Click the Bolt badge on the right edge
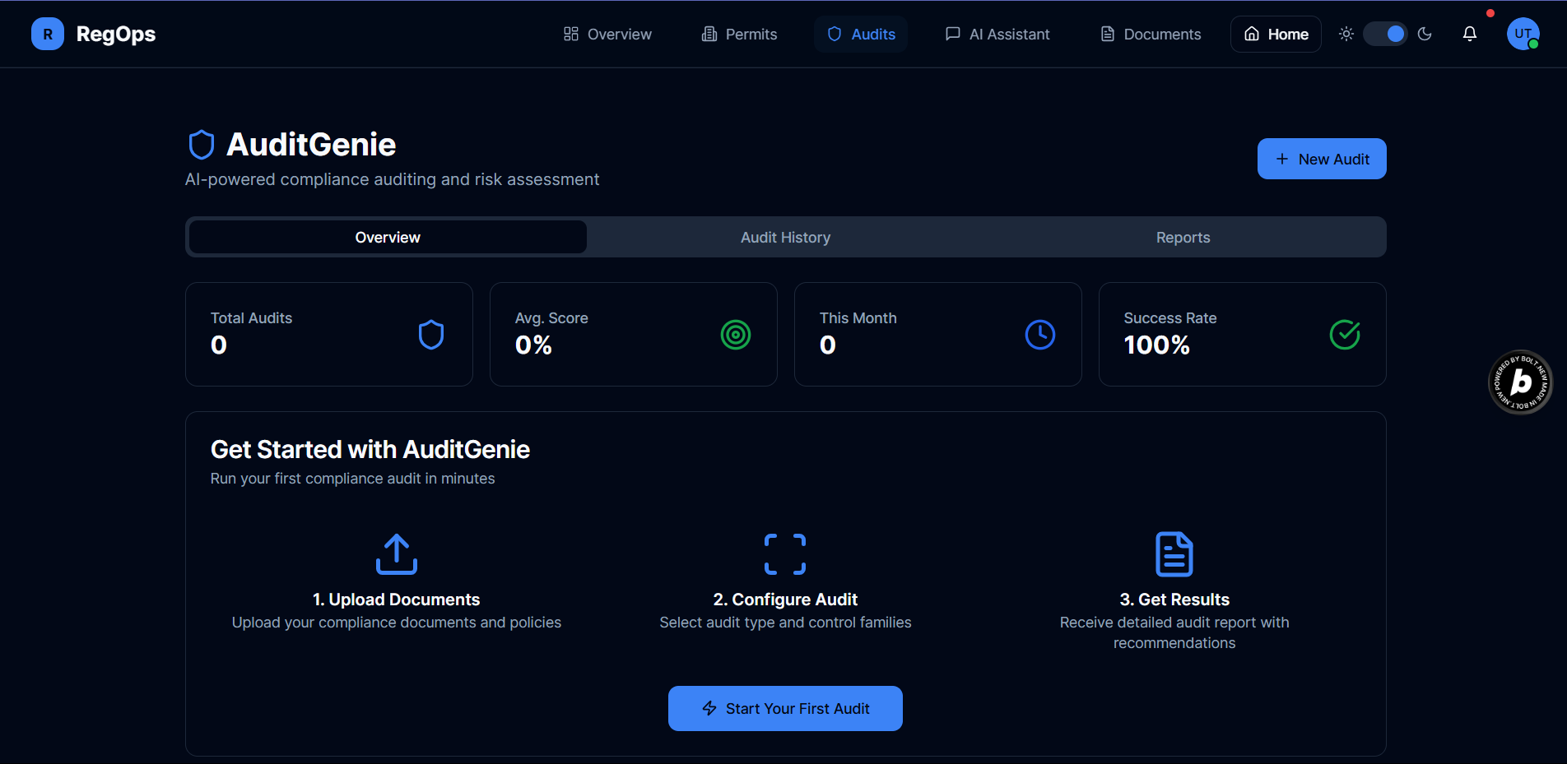This screenshot has width=1567, height=764. pos(1520,382)
